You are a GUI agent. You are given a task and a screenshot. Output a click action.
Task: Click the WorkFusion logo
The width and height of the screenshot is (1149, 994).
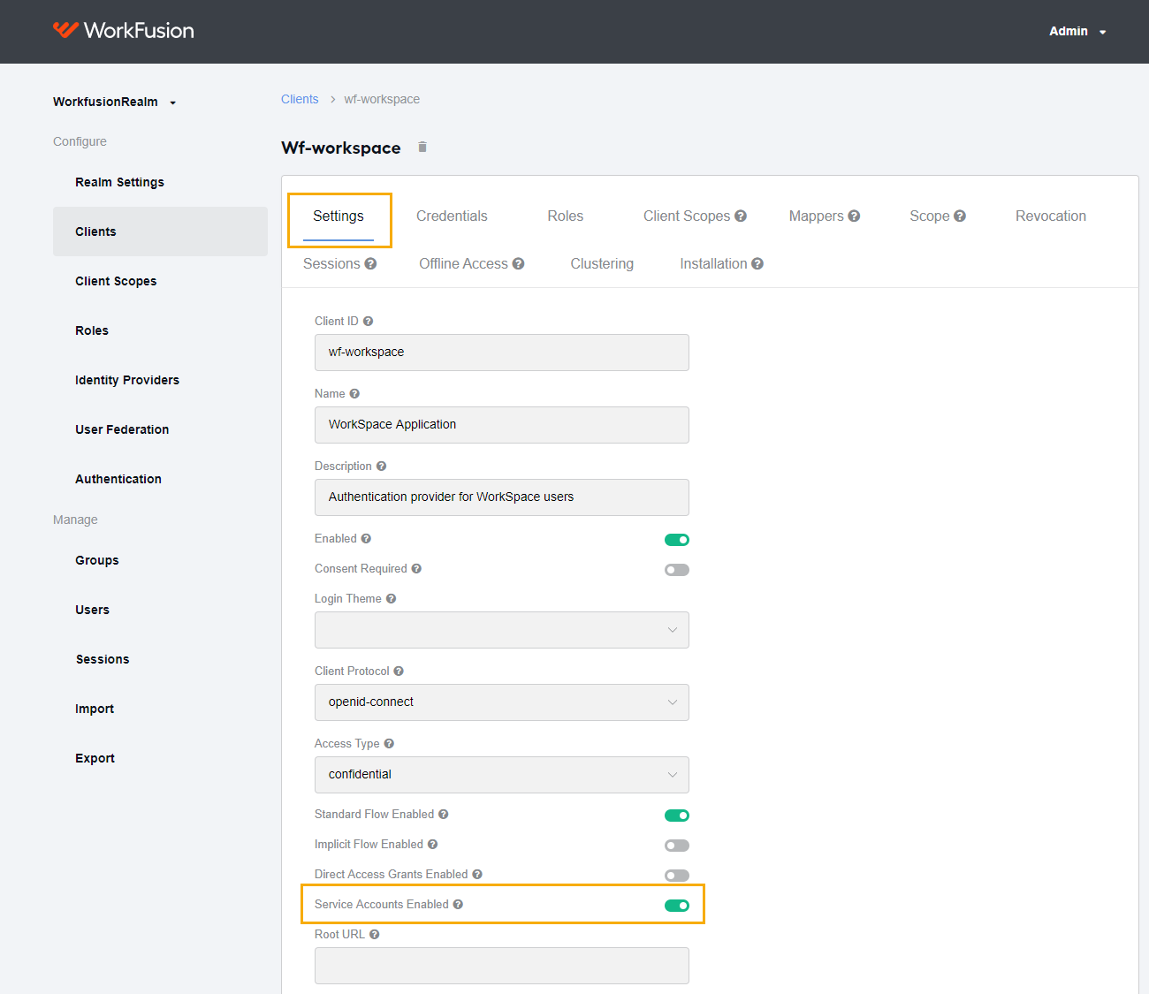pos(123,31)
